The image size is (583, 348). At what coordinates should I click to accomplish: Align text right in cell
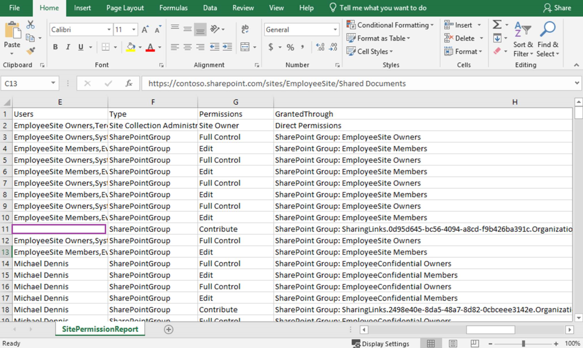coord(200,47)
